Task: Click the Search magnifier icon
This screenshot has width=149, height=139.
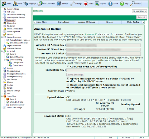Action: (x=132, y=3)
